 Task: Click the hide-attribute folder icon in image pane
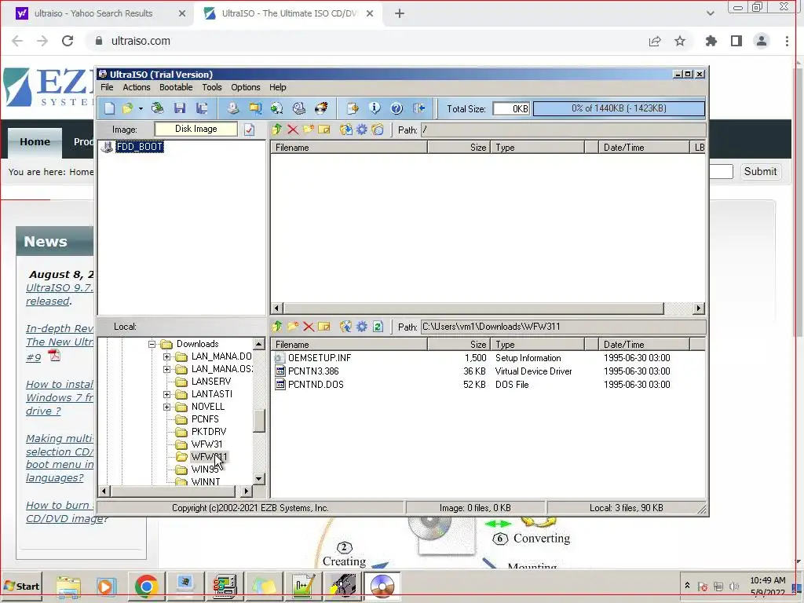(378, 130)
